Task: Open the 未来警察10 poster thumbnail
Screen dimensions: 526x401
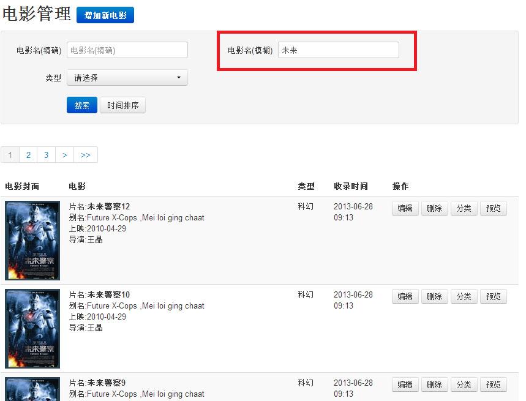Action: pyautogui.click(x=32, y=328)
